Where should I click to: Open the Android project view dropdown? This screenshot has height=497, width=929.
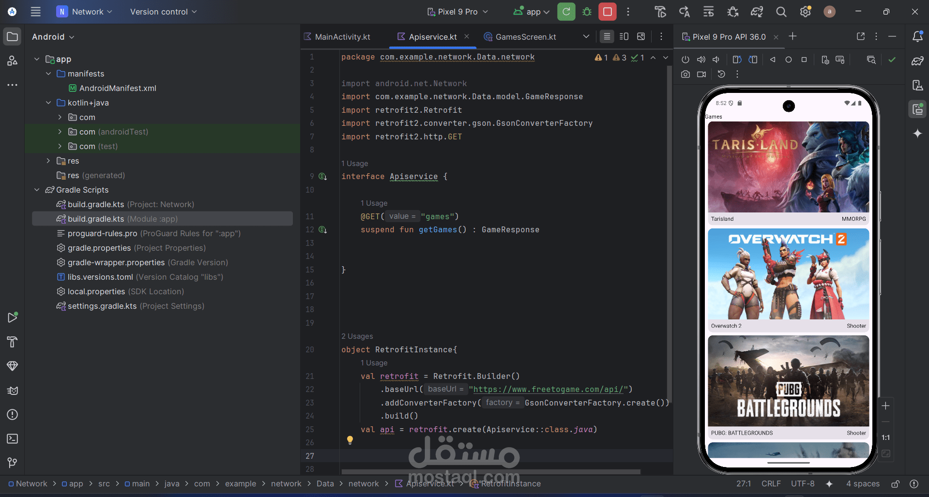click(53, 37)
